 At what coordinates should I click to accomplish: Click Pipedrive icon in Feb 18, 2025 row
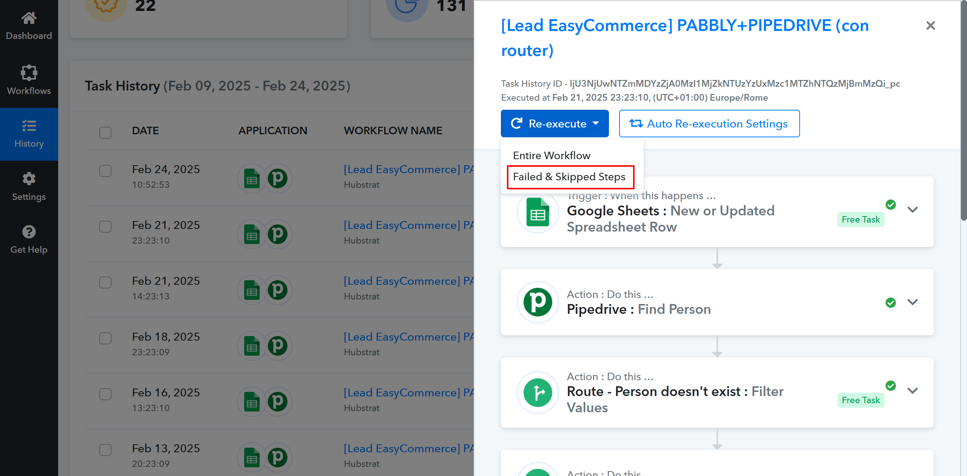pos(278,345)
